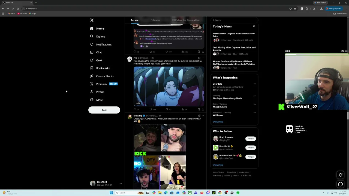Open the Terms of Service link
This screenshot has width=349, height=196.
pyautogui.click(x=218, y=172)
